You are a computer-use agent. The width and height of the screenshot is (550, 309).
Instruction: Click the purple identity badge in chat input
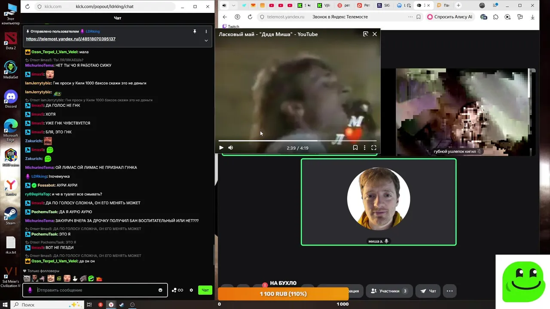(x=30, y=290)
